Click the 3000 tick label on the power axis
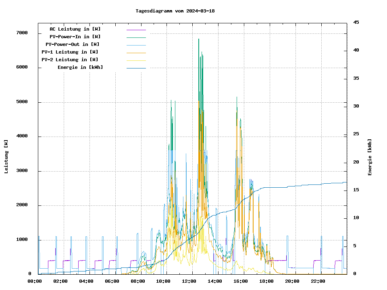Viewport: 387px width, 290px height. tap(22, 171)
